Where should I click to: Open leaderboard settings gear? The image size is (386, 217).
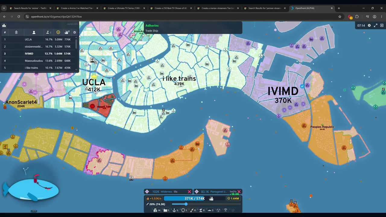[x=74, y=32]
